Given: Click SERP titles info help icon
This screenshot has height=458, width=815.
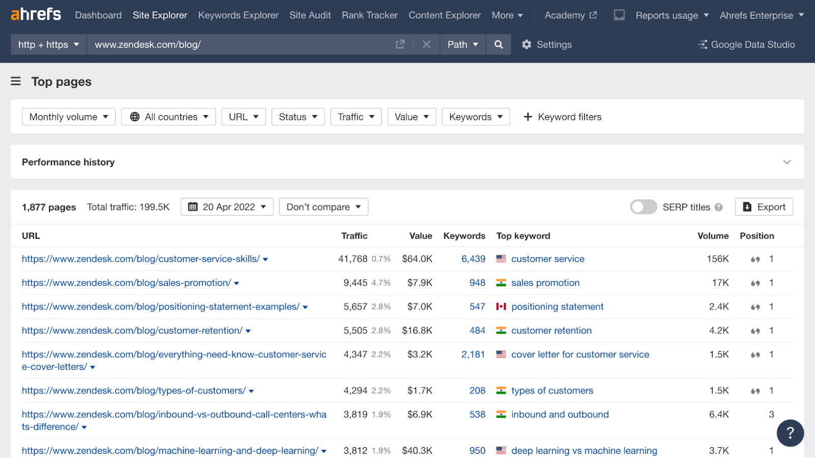Looking at the screenshot, I should pos(719,207).
